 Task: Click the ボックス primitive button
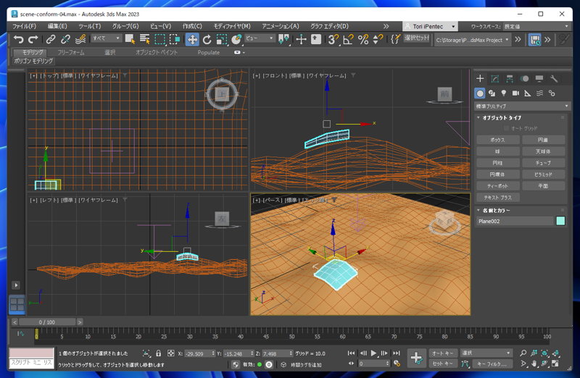coord(497,140)
